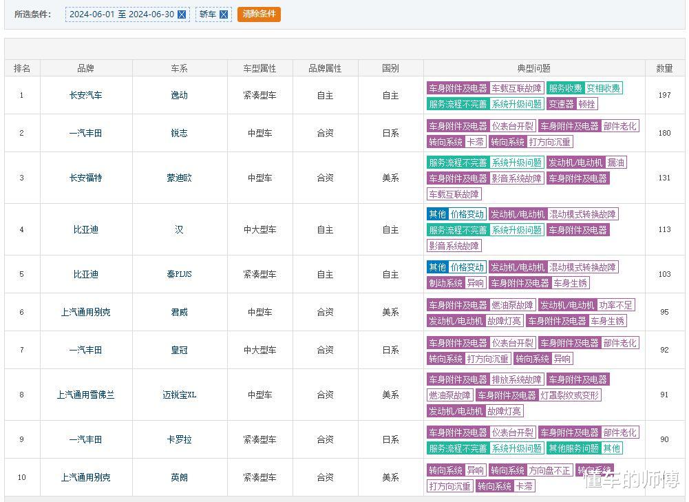The width and height of the screenshot is (689, 502).
Task: Click the 燃油泵故障 tag in 君威 row
Action: pos(512,305)
